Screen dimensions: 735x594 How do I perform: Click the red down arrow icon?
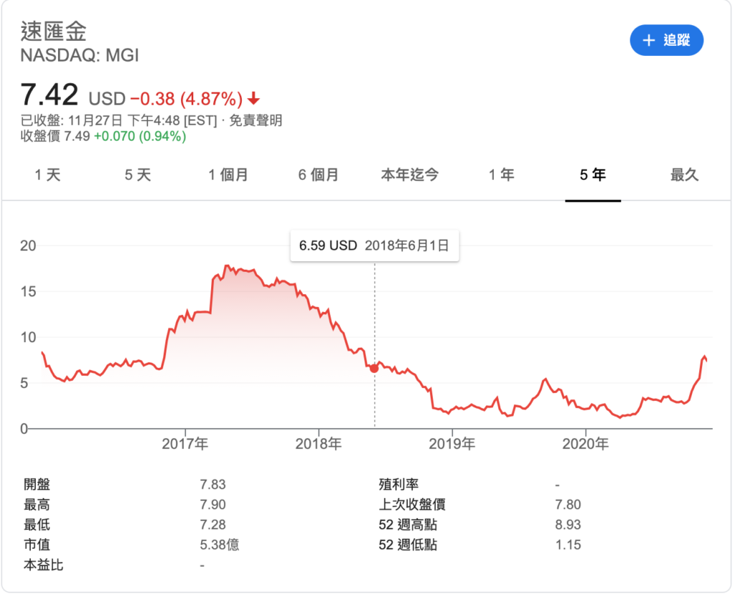coord(253,98)
